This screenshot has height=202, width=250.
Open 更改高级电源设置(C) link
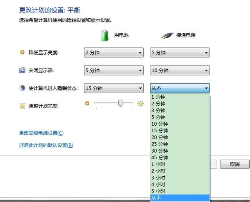pyautogui.click(x=41, y=133)
